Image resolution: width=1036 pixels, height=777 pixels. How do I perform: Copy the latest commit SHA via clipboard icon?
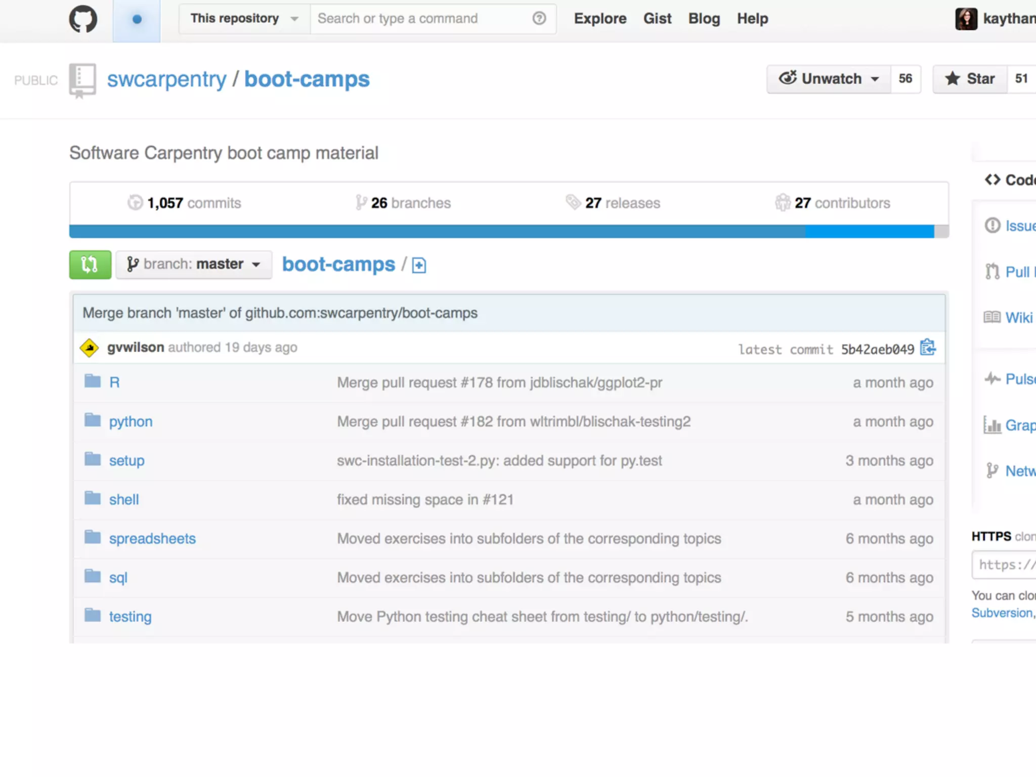pyautogui.click(x=928, y=348)
